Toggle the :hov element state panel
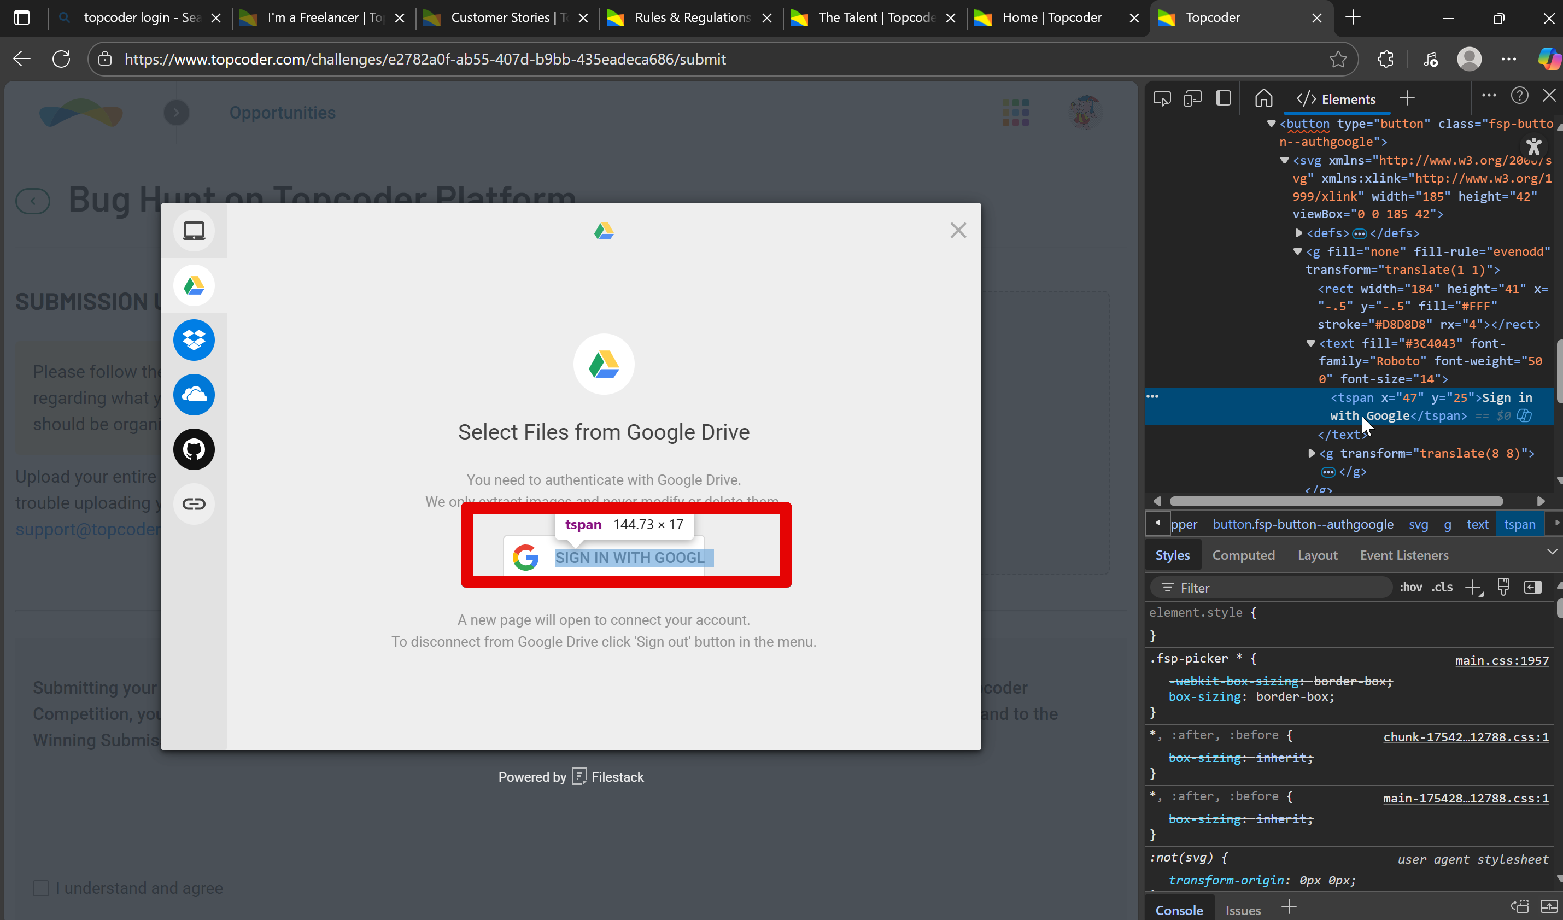 click(1410, 588)
